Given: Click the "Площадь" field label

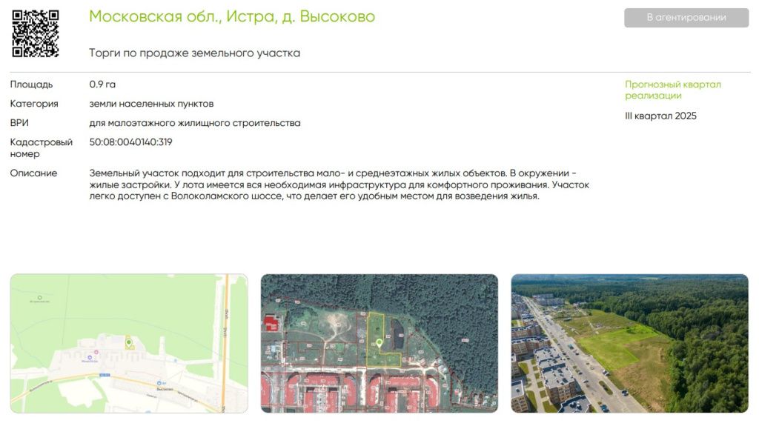Looking at the screenshot, I should (x=31, y=84).
